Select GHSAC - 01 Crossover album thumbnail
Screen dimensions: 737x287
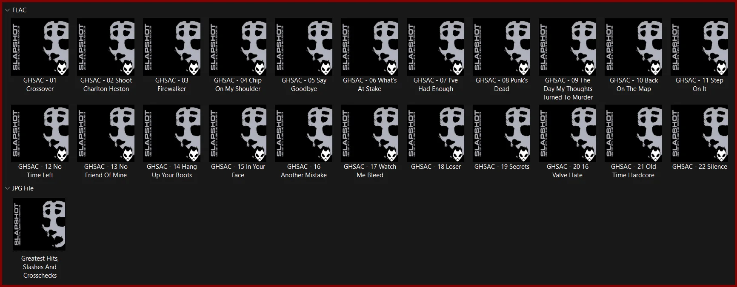click(40, 47)
